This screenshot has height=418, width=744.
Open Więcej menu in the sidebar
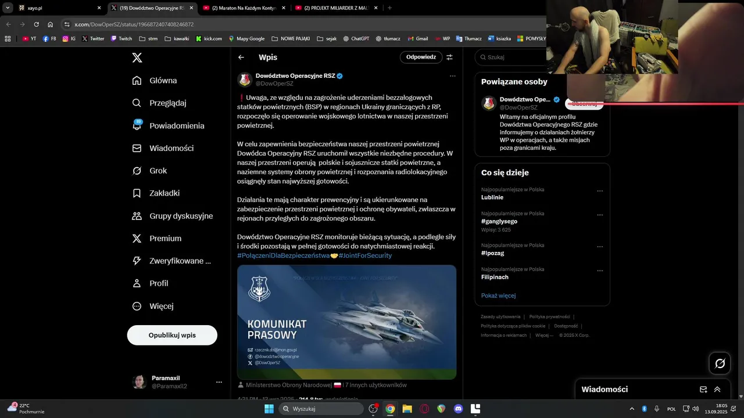[152, 306]
